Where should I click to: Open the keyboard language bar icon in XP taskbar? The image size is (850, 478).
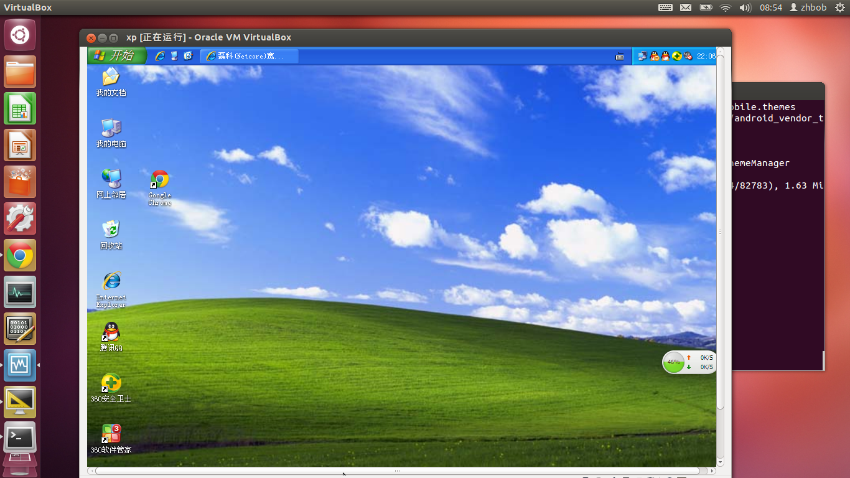(620, 57)
